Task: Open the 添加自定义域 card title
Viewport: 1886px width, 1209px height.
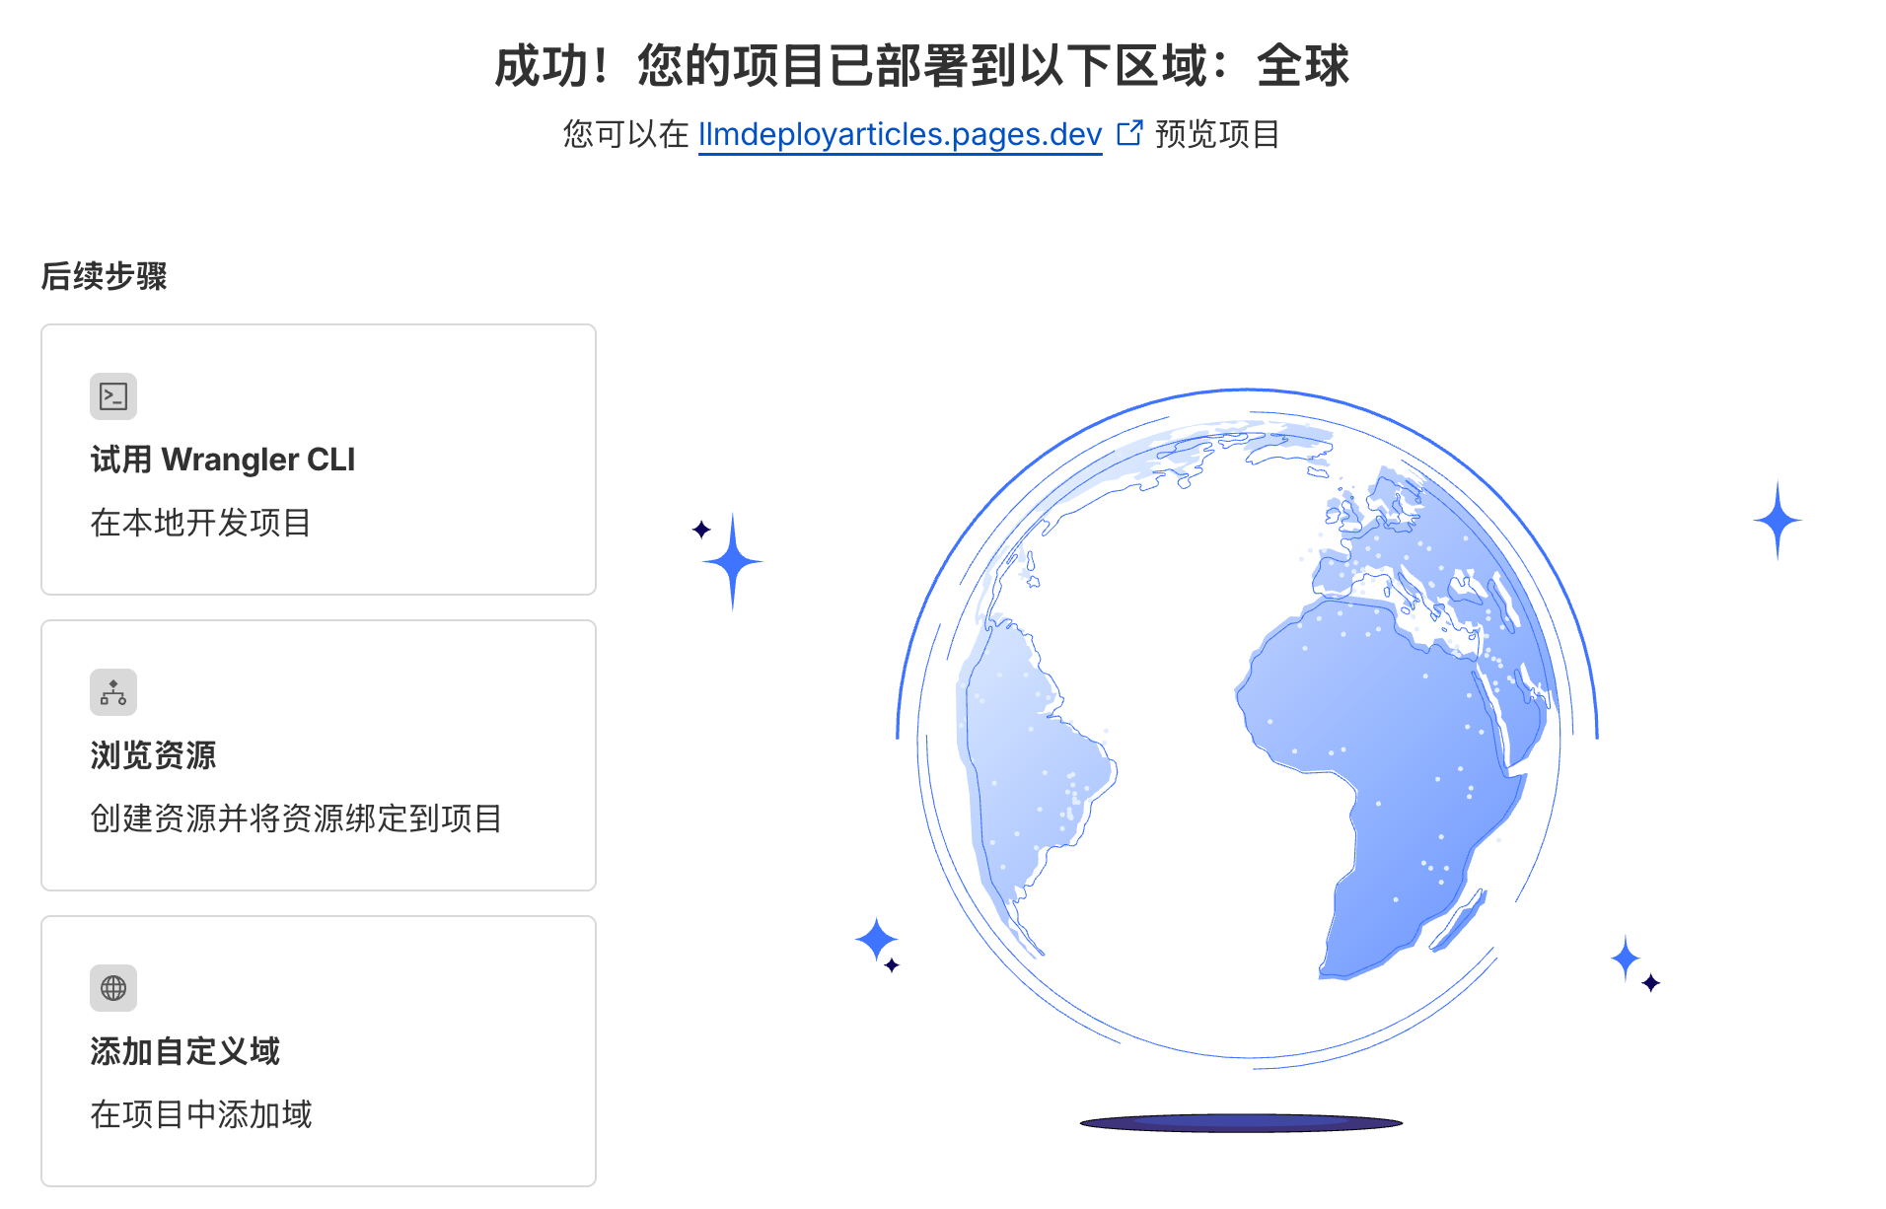Action: pyautogui.click(x=184, y=1051)
